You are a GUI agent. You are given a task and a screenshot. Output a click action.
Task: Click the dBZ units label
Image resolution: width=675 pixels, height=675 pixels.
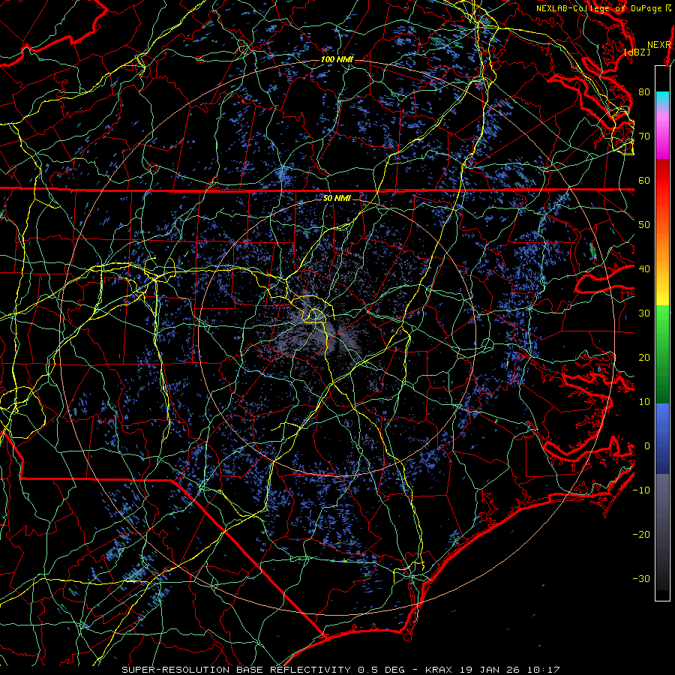click(x=637, y=52)
